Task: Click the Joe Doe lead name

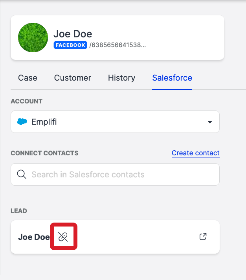Action: [34, 237]
